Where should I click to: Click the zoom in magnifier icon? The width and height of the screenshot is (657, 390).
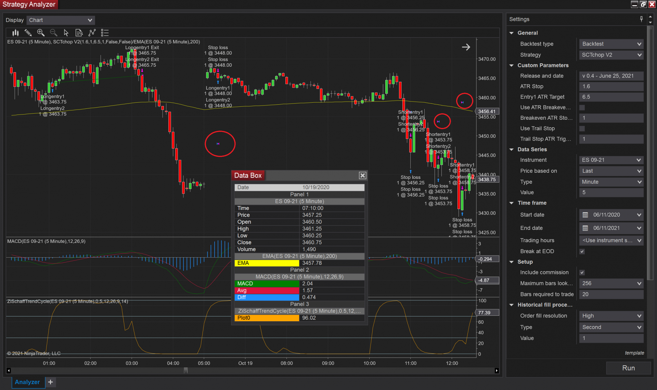[41, 33]
